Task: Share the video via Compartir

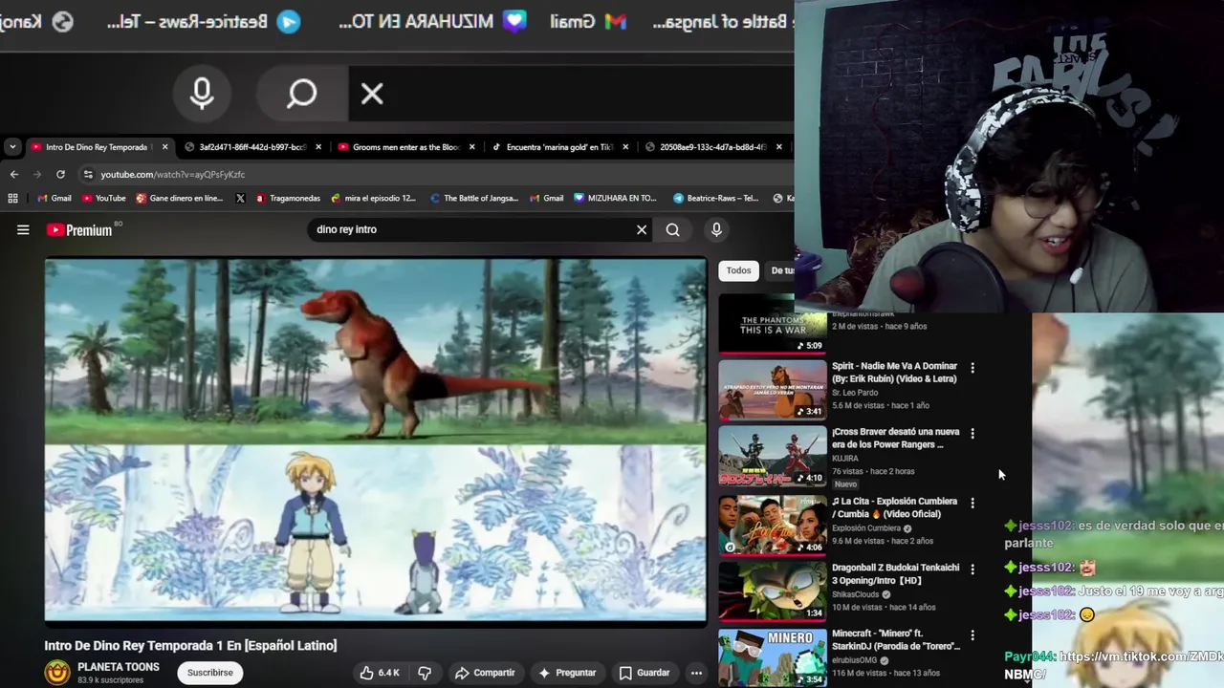Action: coord(485,673)
